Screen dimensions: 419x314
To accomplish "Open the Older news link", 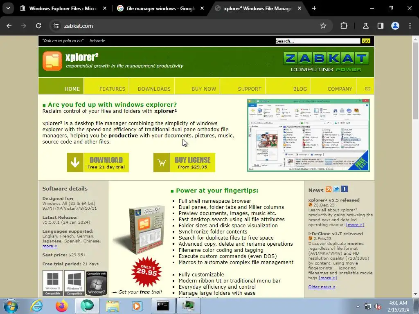I will point(322,287).
